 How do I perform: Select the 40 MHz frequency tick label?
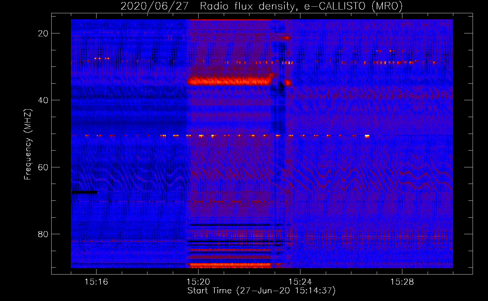(43, 100)
